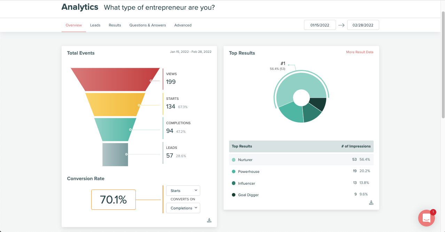445x232 pixels.
Task: Switch to the Leads tab
Action: [x=95, y=25]
